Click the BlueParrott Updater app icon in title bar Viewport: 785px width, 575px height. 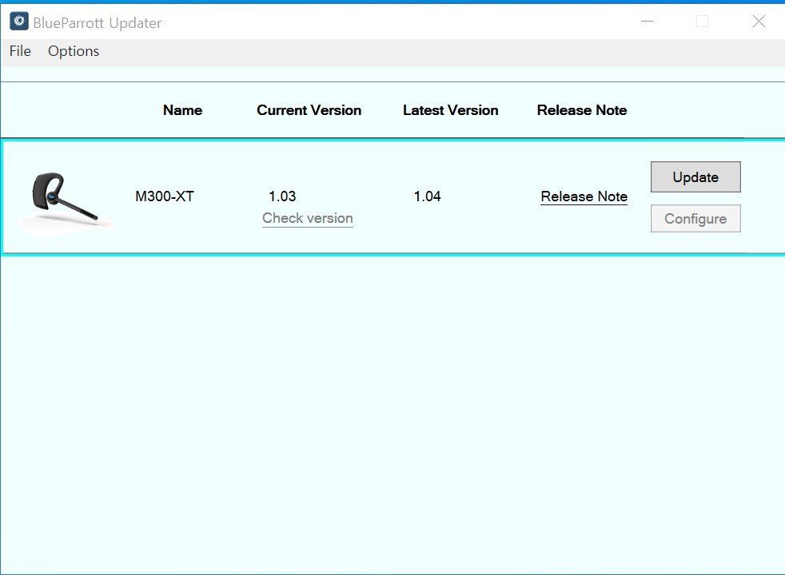[19, 22]
